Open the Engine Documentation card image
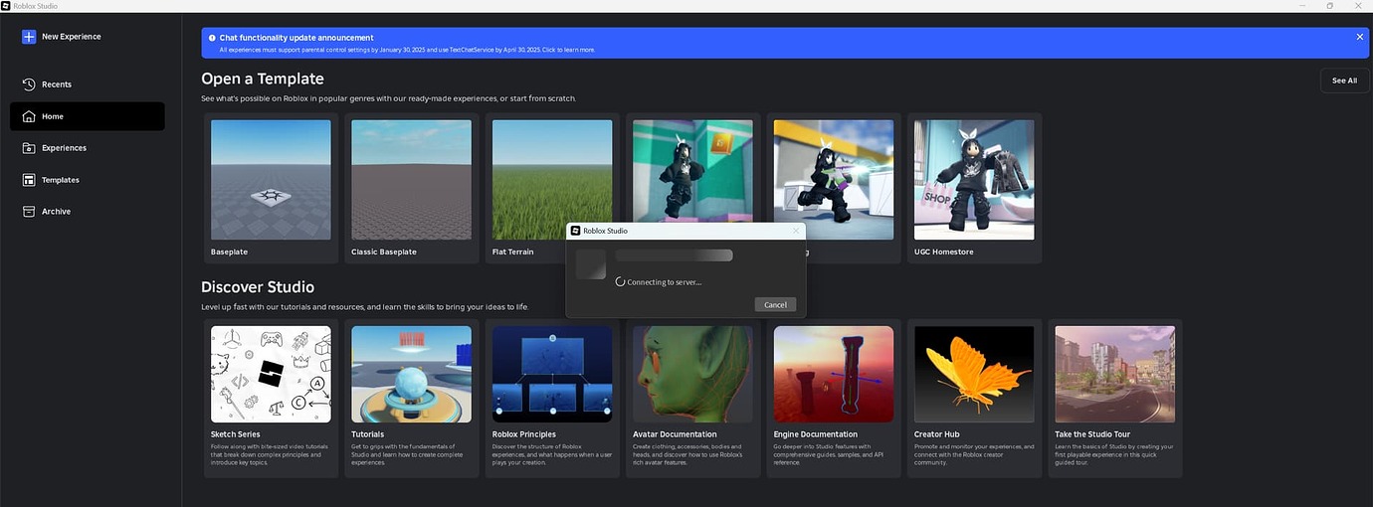Screen dimensions: 1373x507 tap(834, 374)
